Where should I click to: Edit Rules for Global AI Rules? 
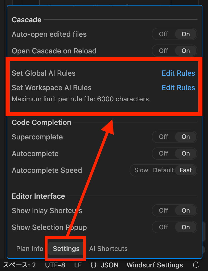click(178, 73)
